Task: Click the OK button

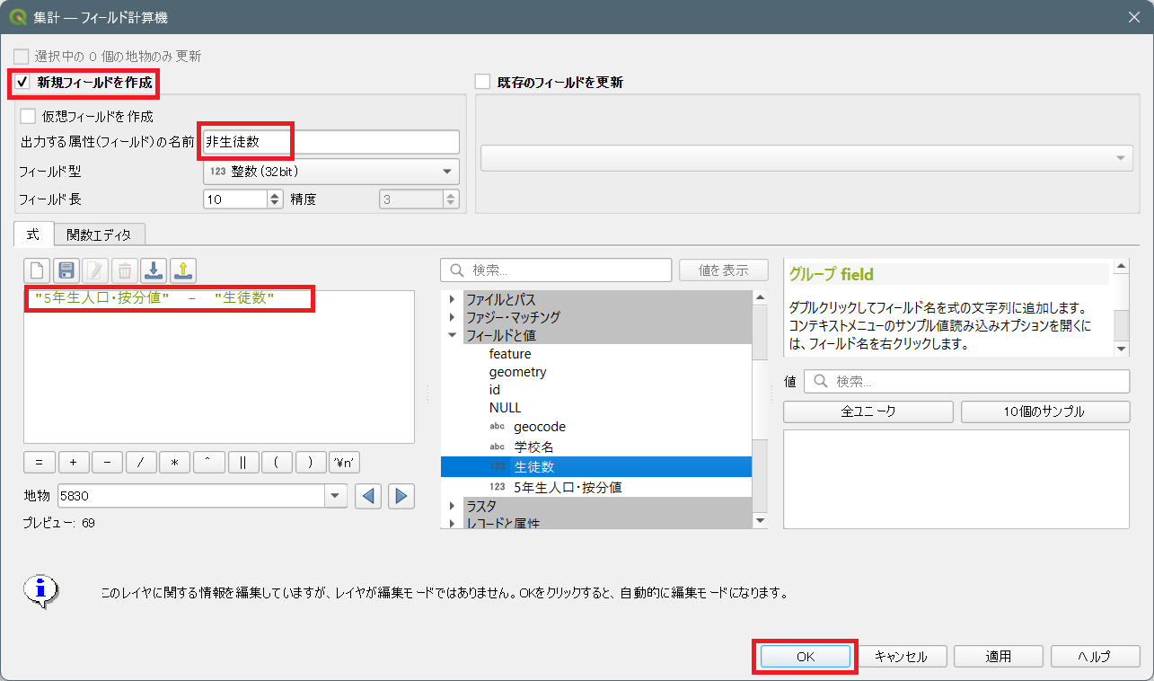Action: coord(806,657)
